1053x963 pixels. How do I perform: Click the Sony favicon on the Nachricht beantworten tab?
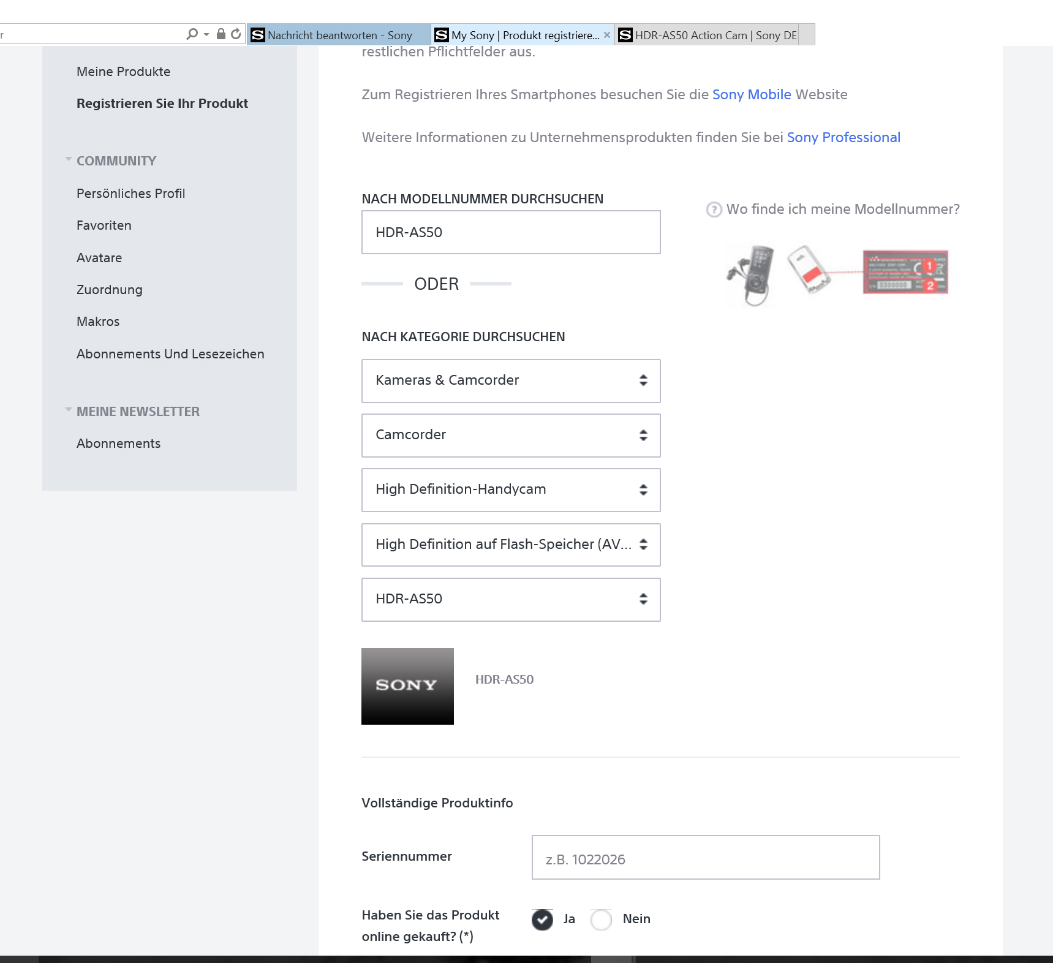coord(258,35)
